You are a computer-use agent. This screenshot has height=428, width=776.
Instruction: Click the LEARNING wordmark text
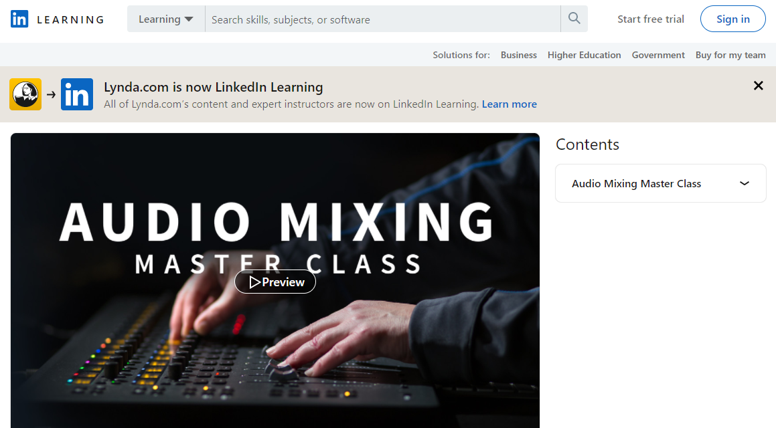click(x=70, y=20)
